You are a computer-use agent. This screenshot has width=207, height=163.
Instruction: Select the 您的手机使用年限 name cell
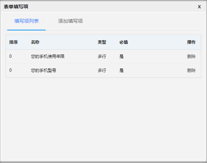47,57
